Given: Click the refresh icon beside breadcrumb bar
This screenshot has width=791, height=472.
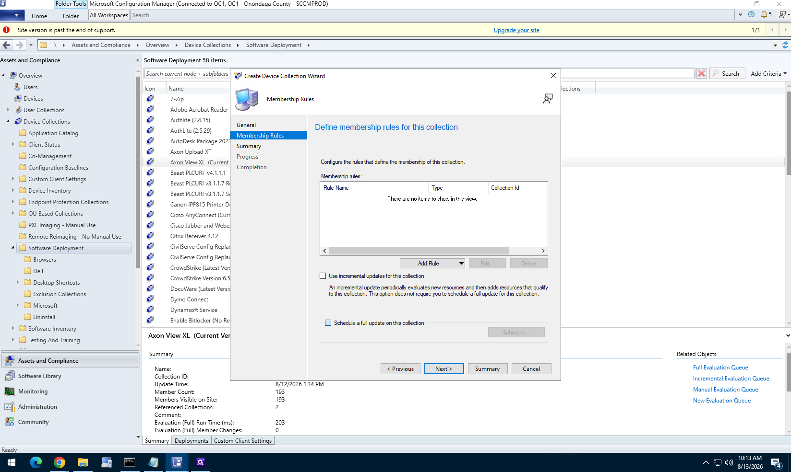Looking at the screenshot, I should click(x=785, y=45).
